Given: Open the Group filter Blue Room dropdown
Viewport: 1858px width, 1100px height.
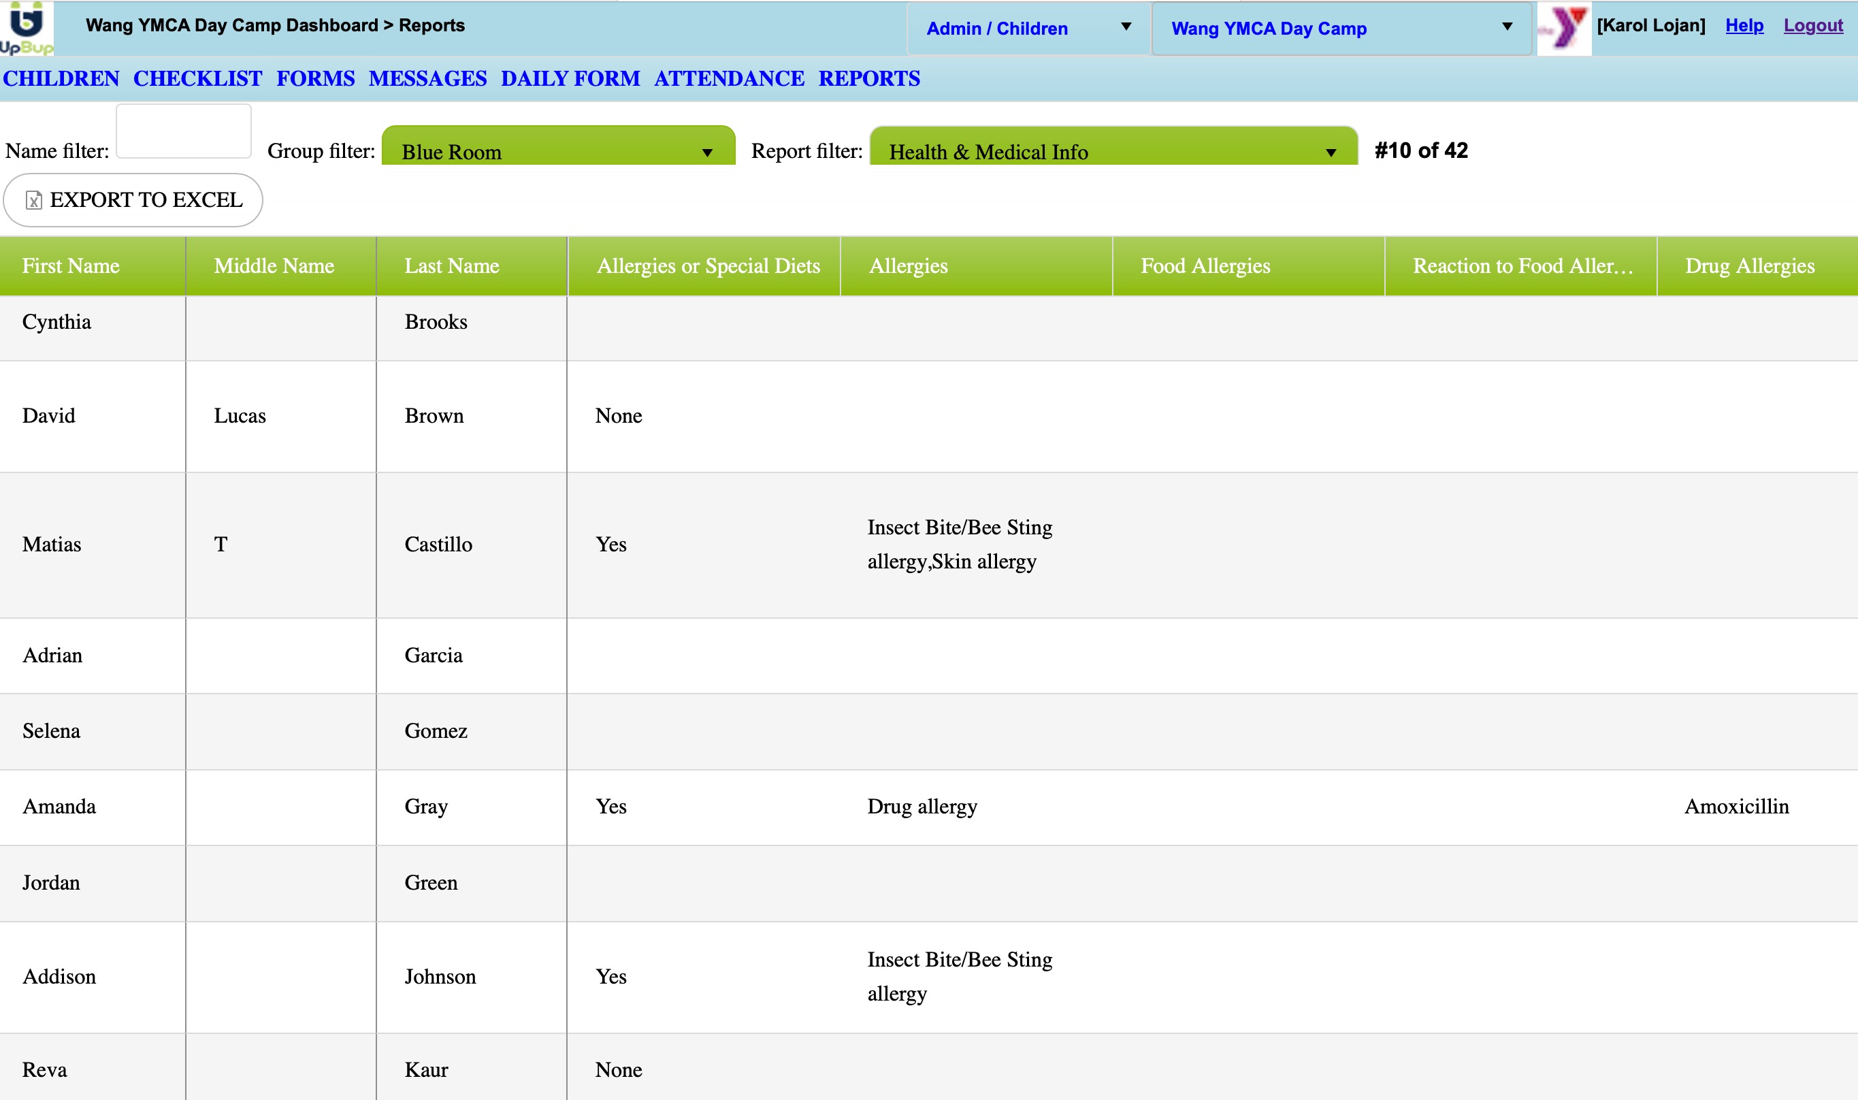Looking at the screenshot, I should [x=557, y=151].
